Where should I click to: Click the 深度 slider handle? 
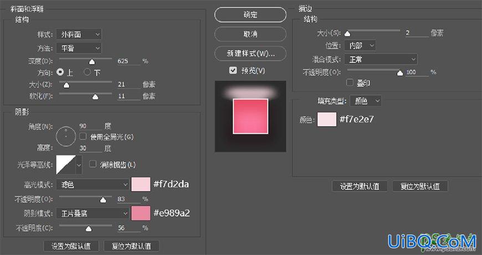(91, 62)
